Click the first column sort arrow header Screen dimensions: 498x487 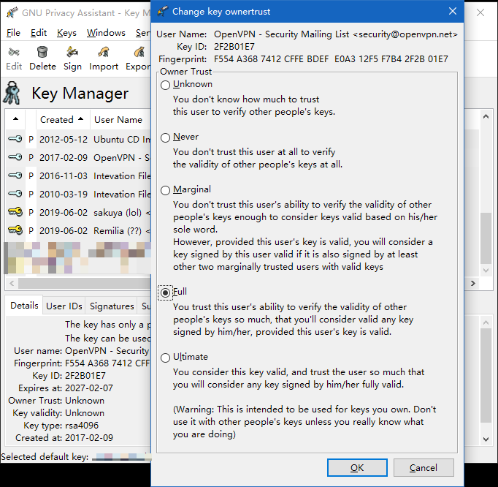[15, 119]
